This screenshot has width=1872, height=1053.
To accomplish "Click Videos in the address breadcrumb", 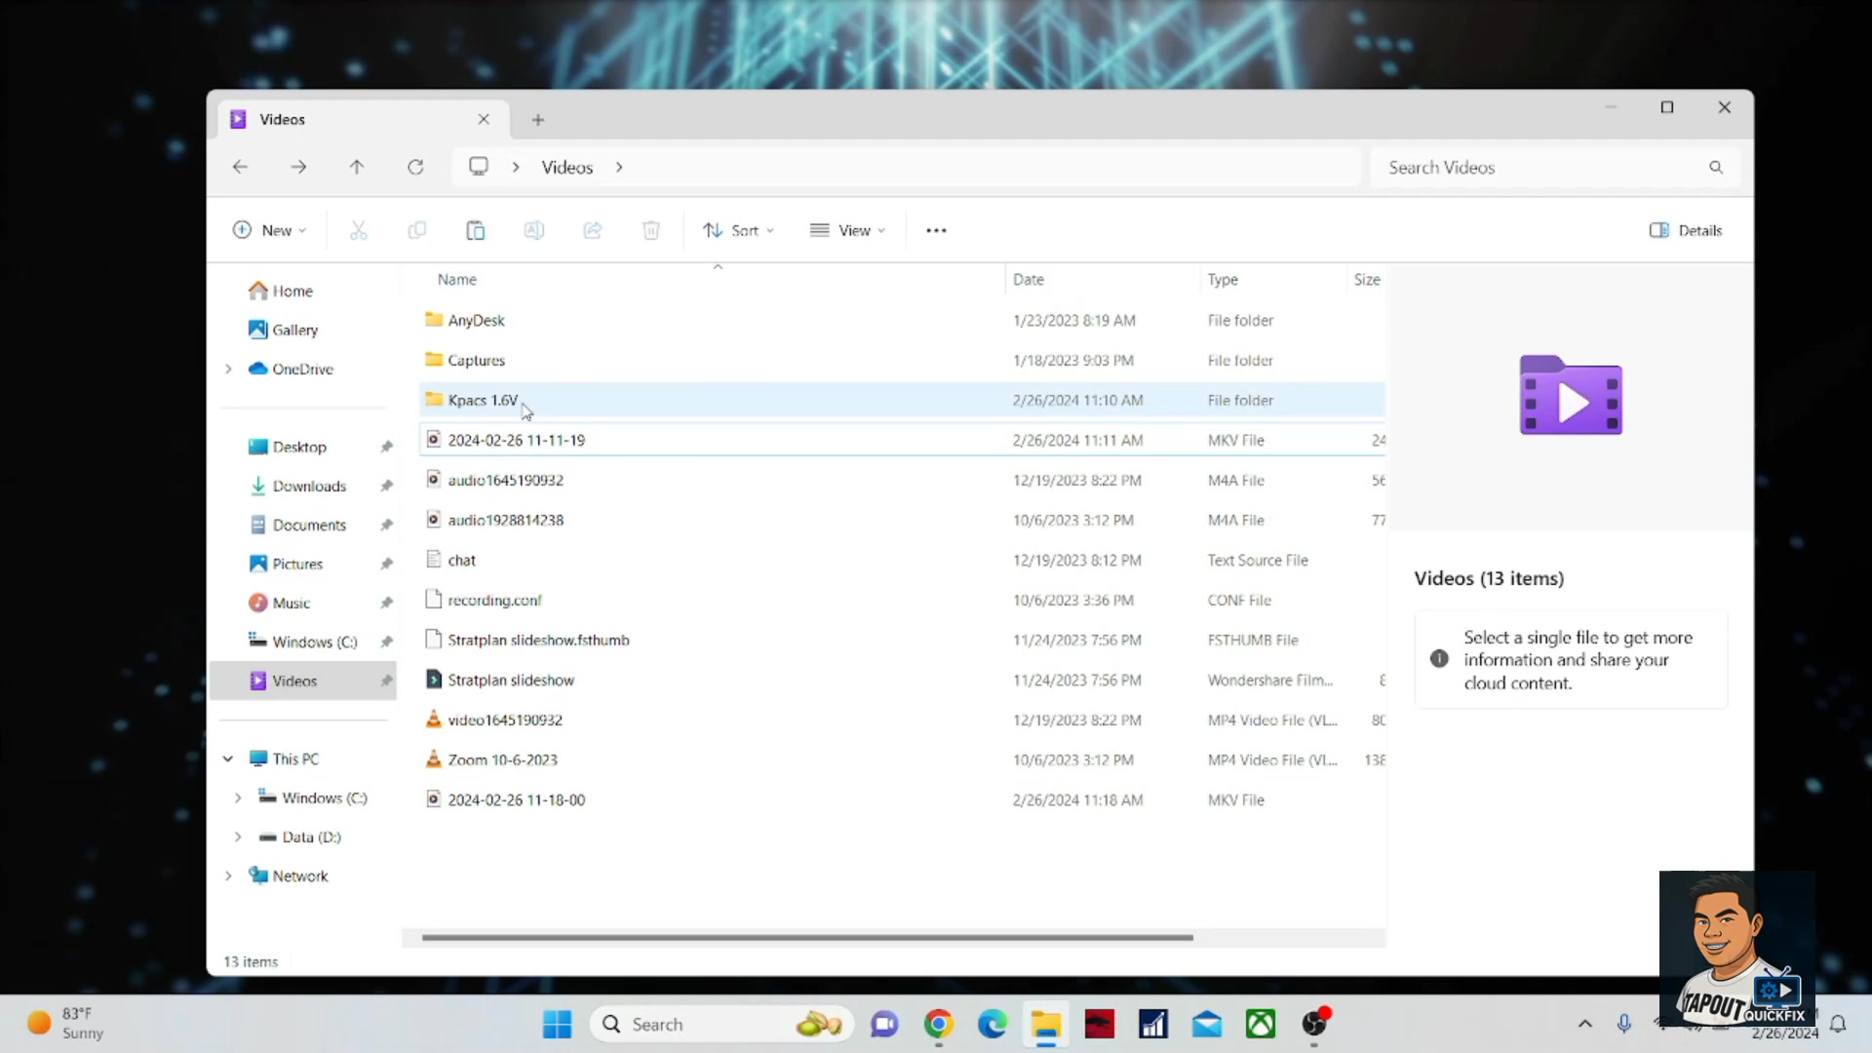I will click(567, 168).
